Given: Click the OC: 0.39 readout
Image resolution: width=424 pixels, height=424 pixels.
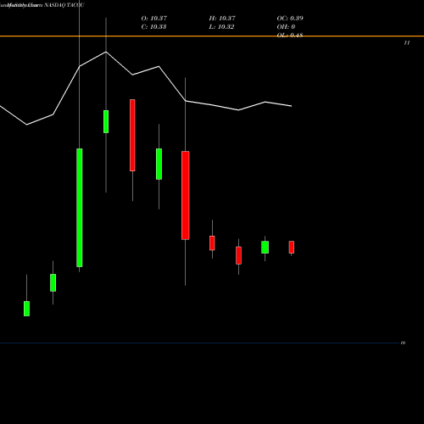Looking at the screenshot, I should click(290, 19).
